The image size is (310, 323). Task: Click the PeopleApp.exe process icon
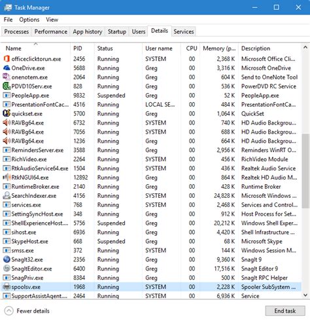click(7, 96)
